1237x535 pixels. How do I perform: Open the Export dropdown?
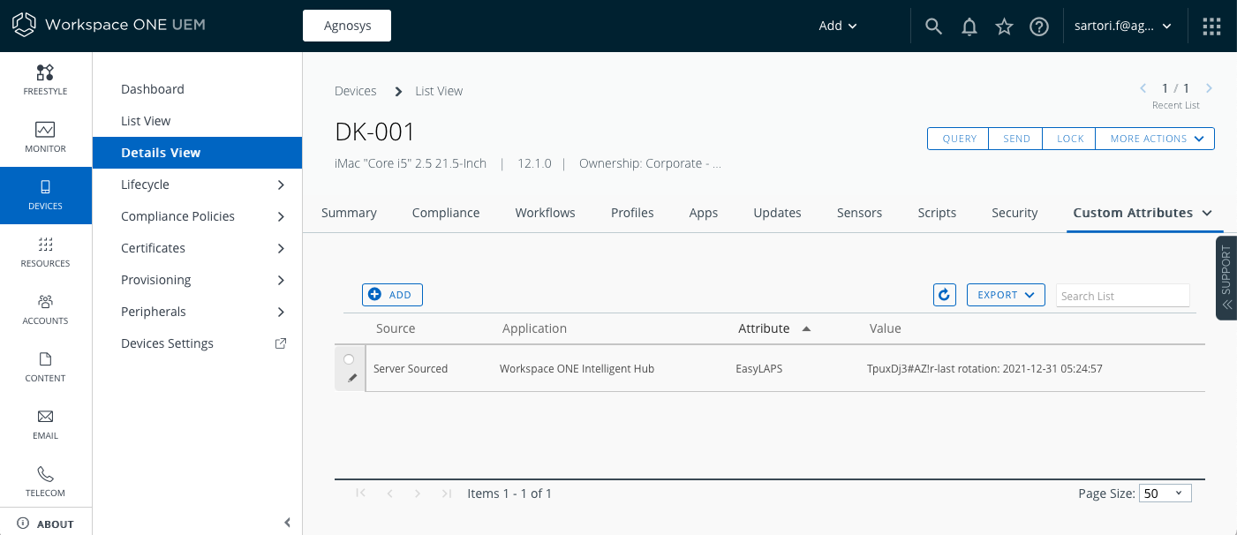point(1006,295)
